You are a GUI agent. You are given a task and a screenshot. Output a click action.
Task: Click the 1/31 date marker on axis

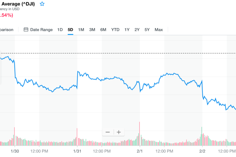coord(77,151)
